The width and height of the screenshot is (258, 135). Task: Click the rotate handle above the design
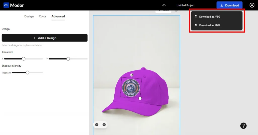point(132,75)
